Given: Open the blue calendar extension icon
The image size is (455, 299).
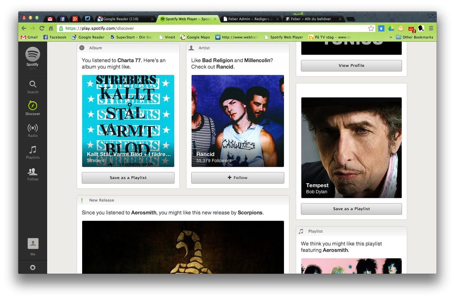Looking at the screenshot, I should (x=381, y=28).
